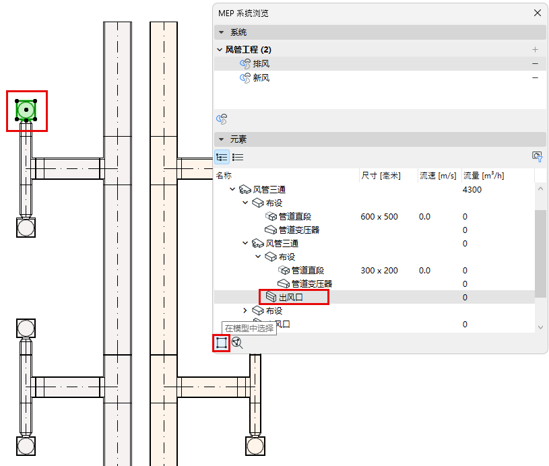Select the 排风 system row
This screenshot has width=549, height=466.
tap(380, 64)
